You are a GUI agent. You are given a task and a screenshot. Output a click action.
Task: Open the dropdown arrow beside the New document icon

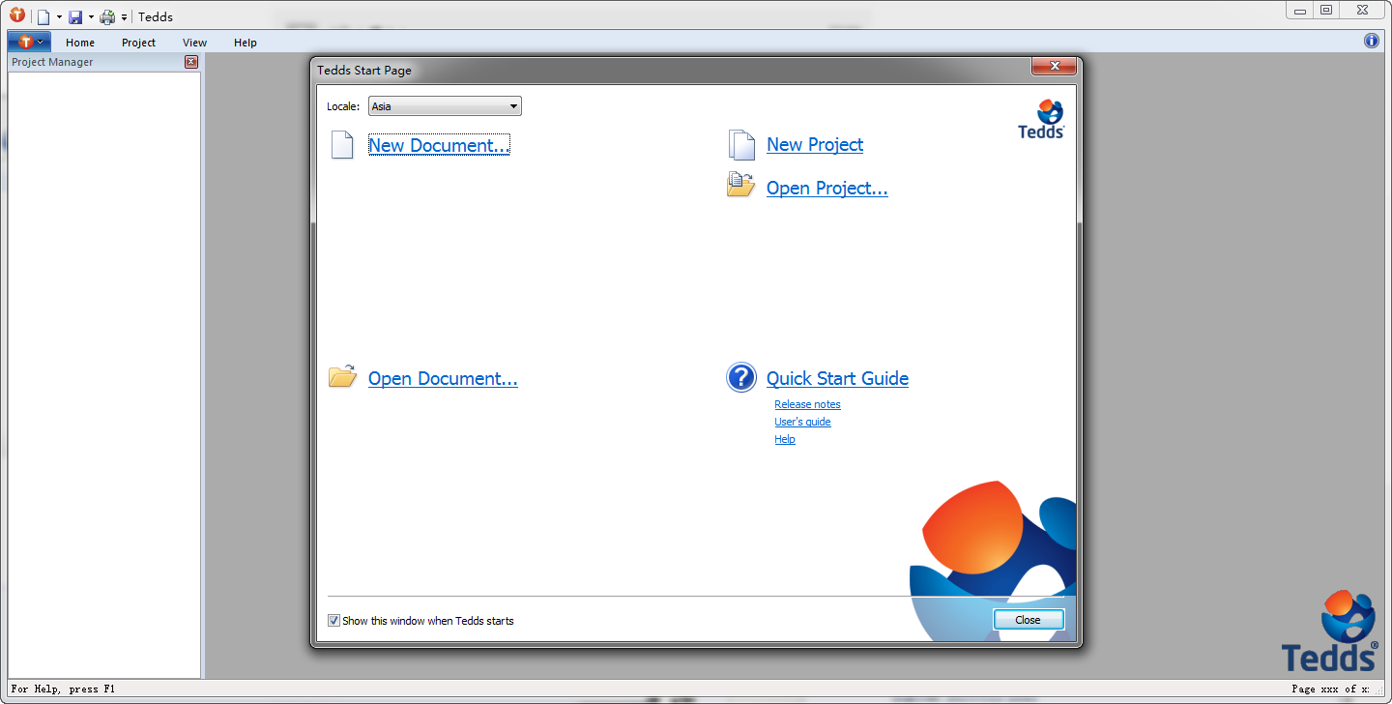tap(59, 16)
